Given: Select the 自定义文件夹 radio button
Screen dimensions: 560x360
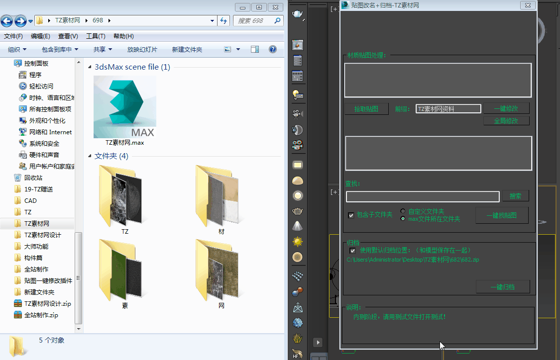Looking at the screenshot, I should pos(403,211).
